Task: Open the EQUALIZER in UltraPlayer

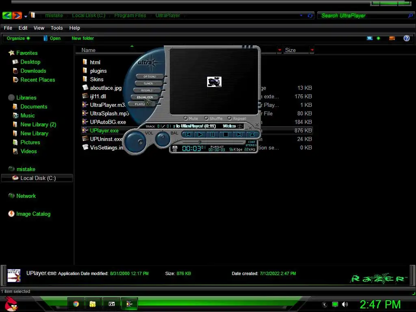Action: (x=145, y=97)
